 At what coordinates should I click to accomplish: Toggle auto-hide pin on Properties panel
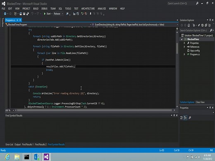coord(210,107)
